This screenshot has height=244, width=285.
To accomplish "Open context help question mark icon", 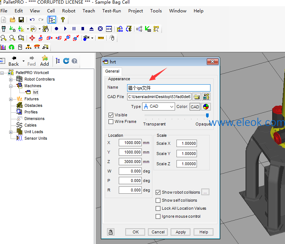I will click(x=63, y=20).
